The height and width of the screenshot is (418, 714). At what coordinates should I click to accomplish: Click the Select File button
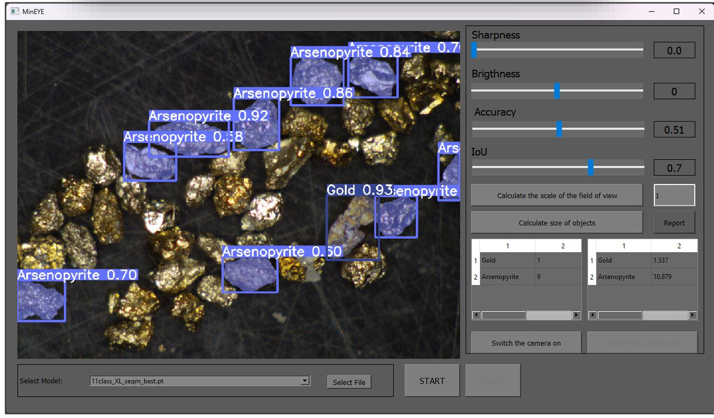(349, 382)
